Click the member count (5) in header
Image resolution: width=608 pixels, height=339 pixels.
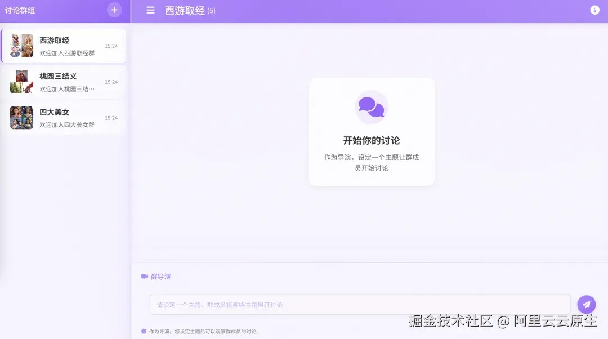pyautogui.click(x=211, y=11)
